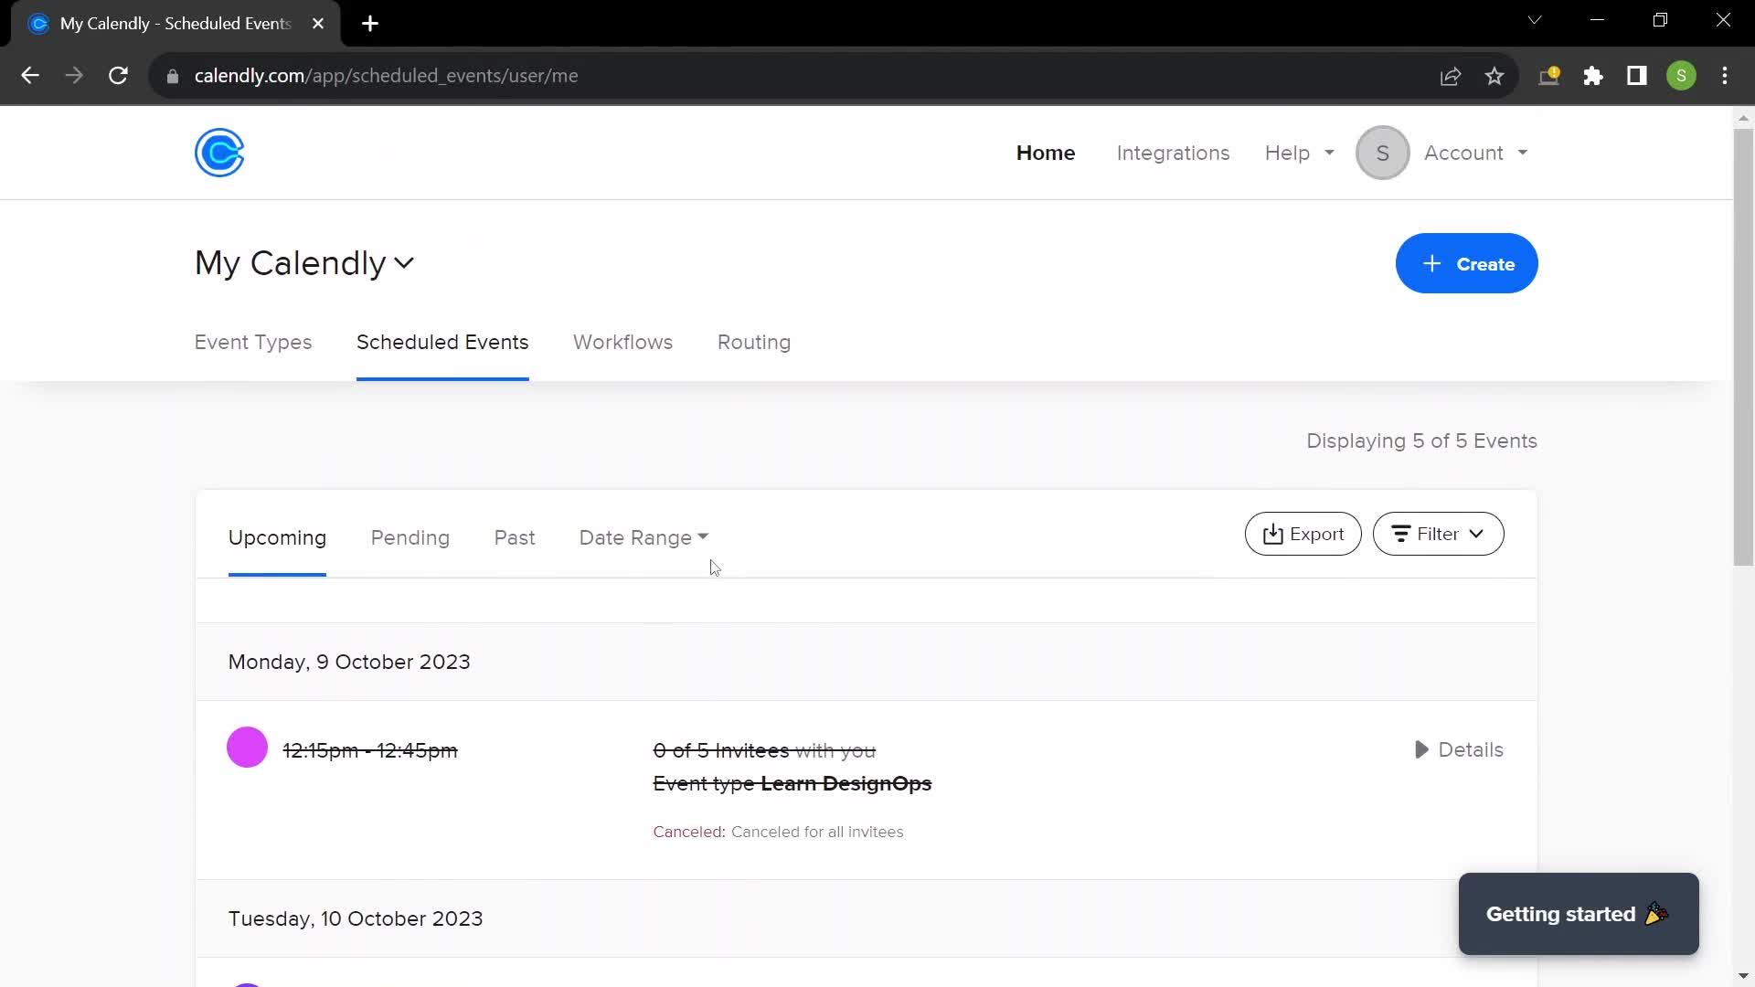Select the Pending events tab

[x=411, y=537]
